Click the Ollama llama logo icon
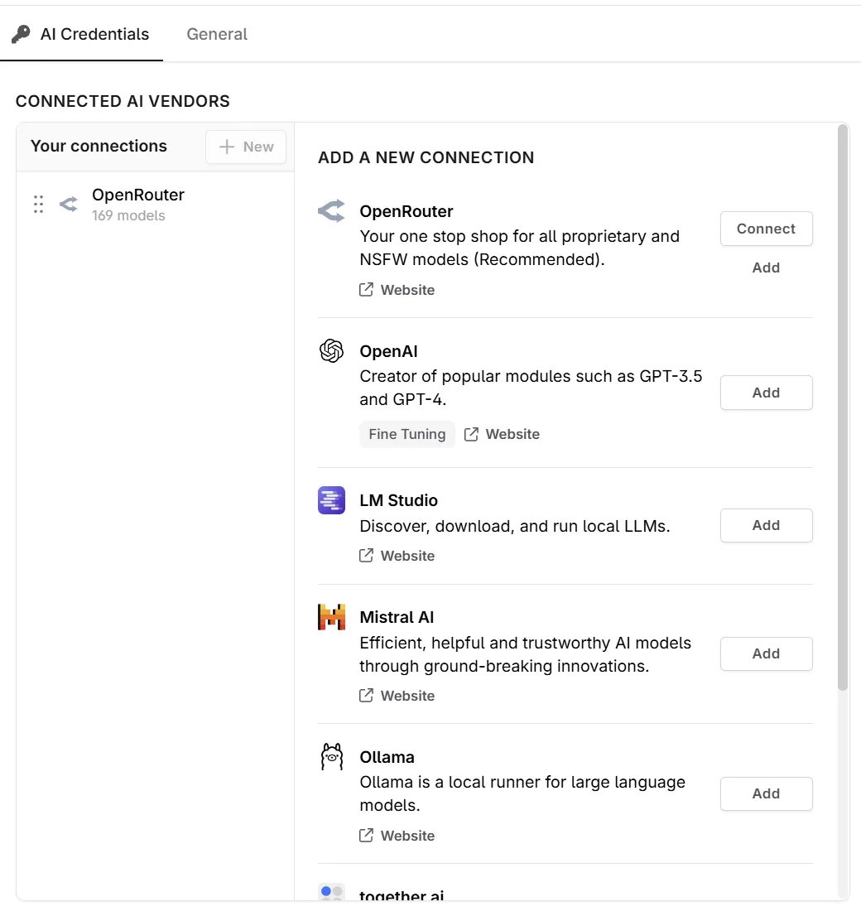 coord(331,757)
